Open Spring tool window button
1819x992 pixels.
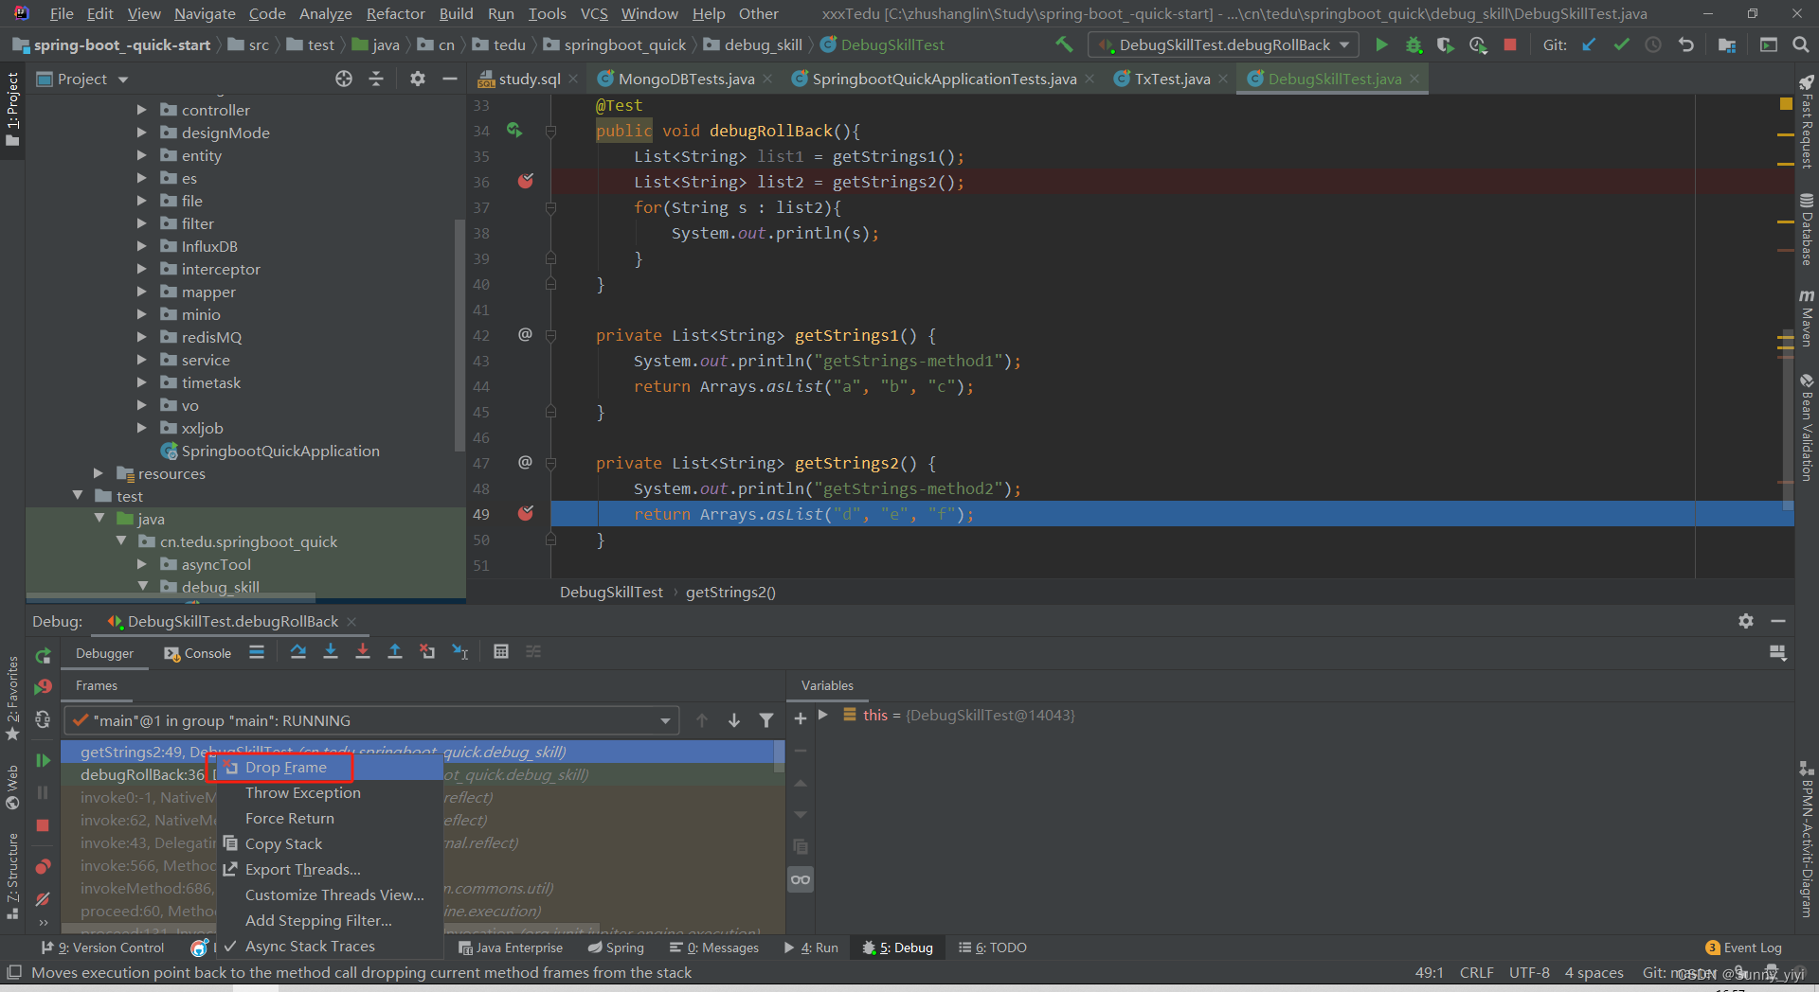616,948
